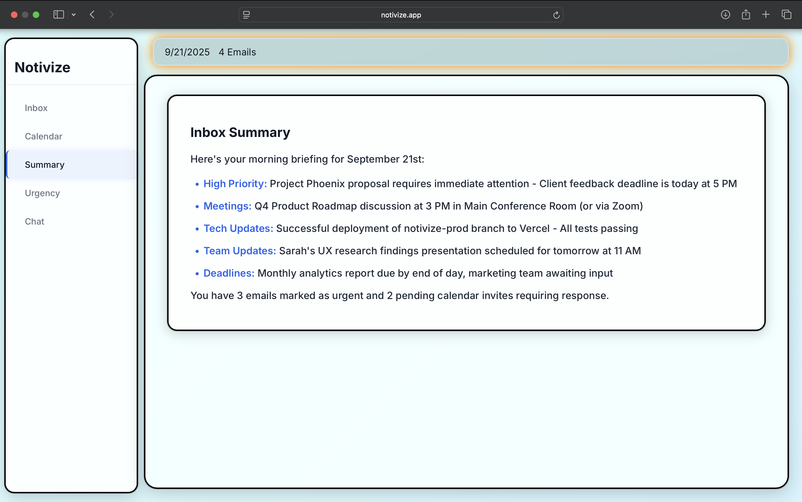This screenshot has width=802, height=502.
Task: Click the Inbox Summary heading
Action: click(x=240, y=133)
